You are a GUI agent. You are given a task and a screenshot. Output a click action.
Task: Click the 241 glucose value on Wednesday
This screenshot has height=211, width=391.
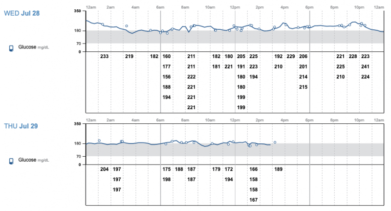point(365,67)
